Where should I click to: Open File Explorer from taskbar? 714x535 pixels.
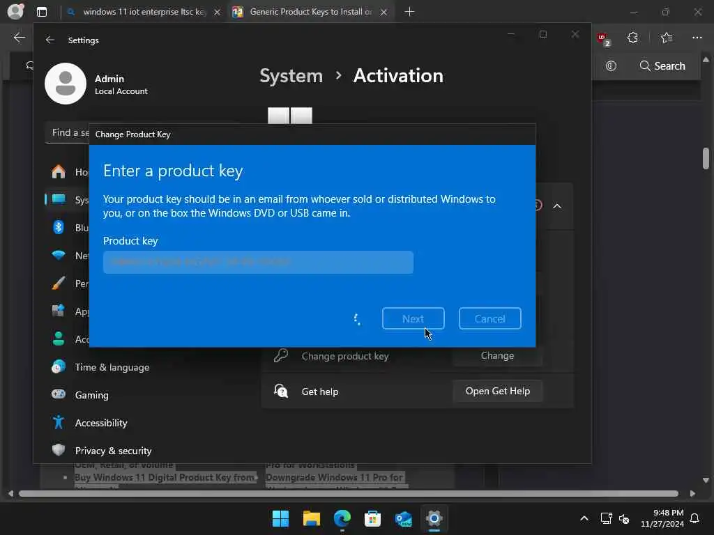pyautogui.click(x=312, y=518)
